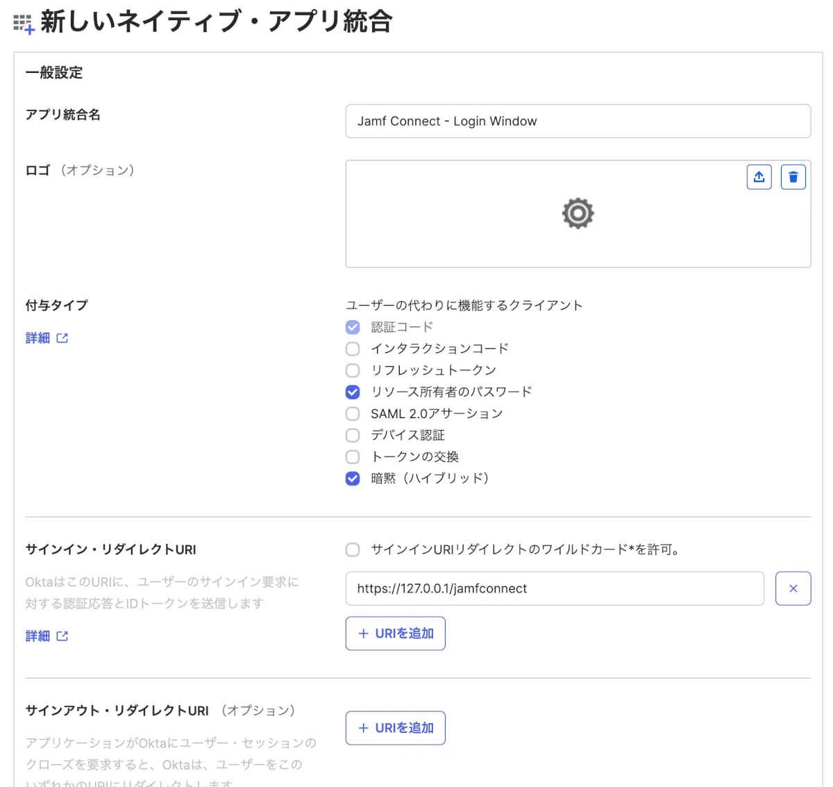Click the logo upload icon
Viewport: 833px width, 787px height.
759,177
